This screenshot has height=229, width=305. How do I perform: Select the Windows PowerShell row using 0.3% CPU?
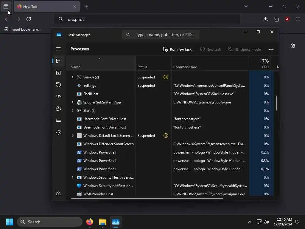[170, 161]
